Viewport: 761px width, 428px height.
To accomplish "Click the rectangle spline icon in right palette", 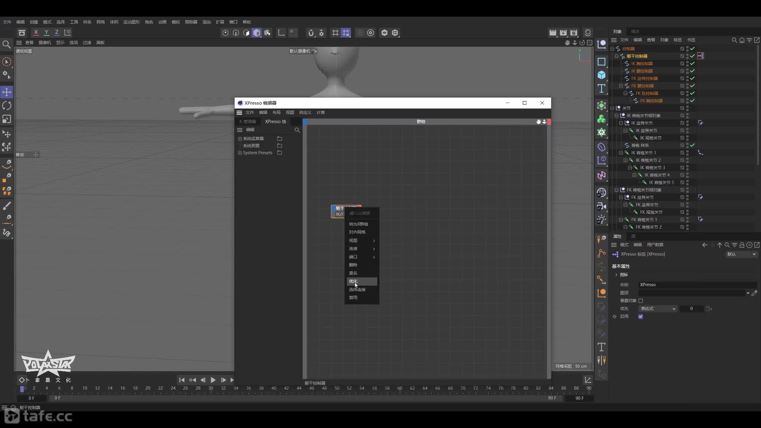I will [x=602, y=62].
